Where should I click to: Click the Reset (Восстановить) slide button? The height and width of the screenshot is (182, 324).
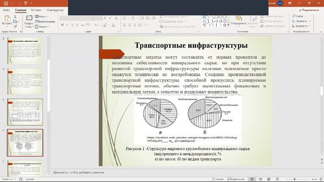click(45, 21)
